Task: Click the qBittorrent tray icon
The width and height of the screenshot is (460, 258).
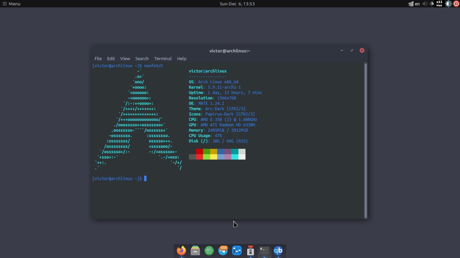Action: tap(432, 4)
